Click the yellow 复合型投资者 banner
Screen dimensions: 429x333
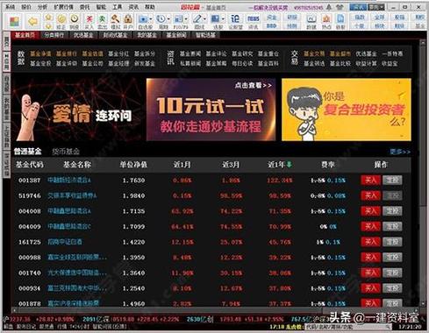(347, 110)
